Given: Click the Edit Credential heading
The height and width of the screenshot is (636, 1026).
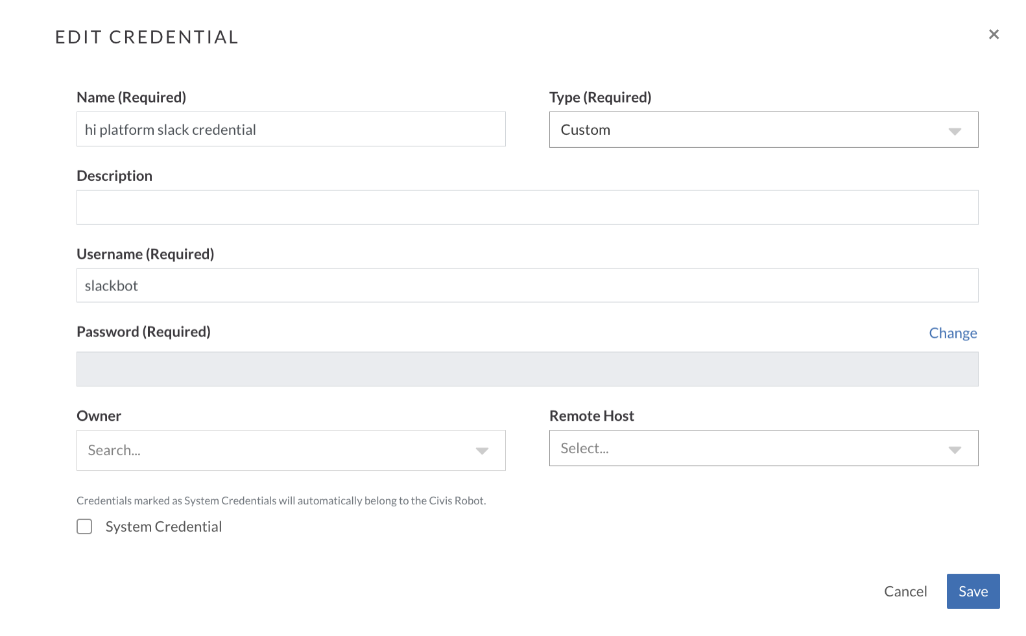Looking at the screenshot, I should (147, 37).
